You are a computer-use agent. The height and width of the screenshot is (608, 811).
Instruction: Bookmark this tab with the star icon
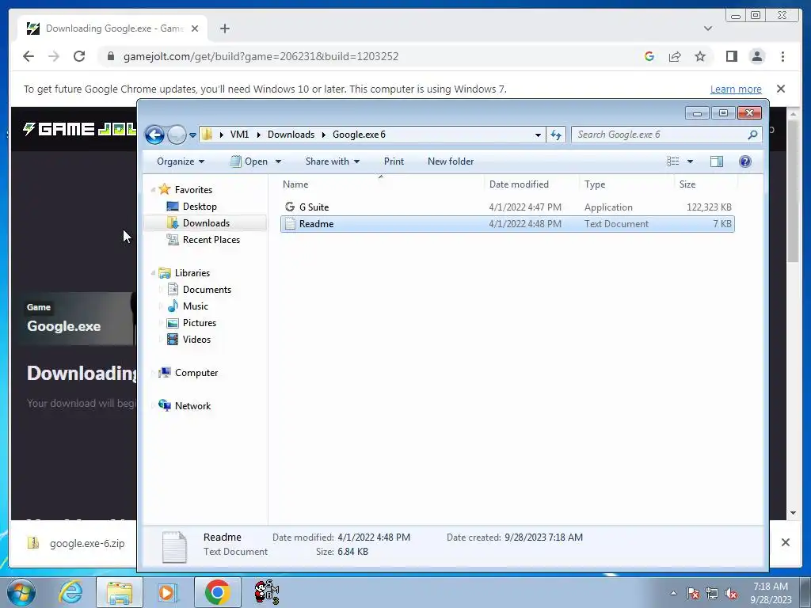700,56
